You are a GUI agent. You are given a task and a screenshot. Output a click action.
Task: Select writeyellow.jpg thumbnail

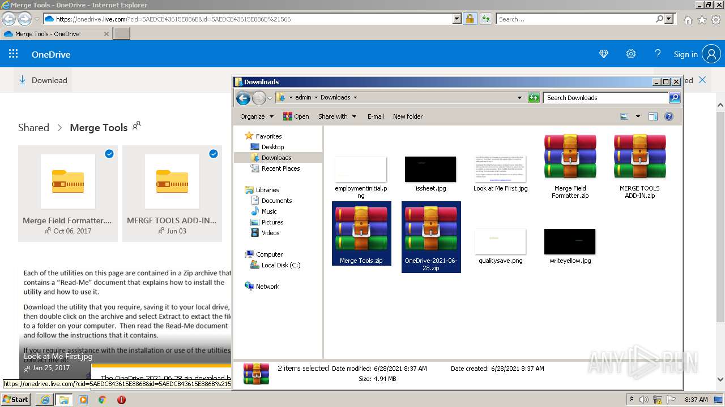570,241
